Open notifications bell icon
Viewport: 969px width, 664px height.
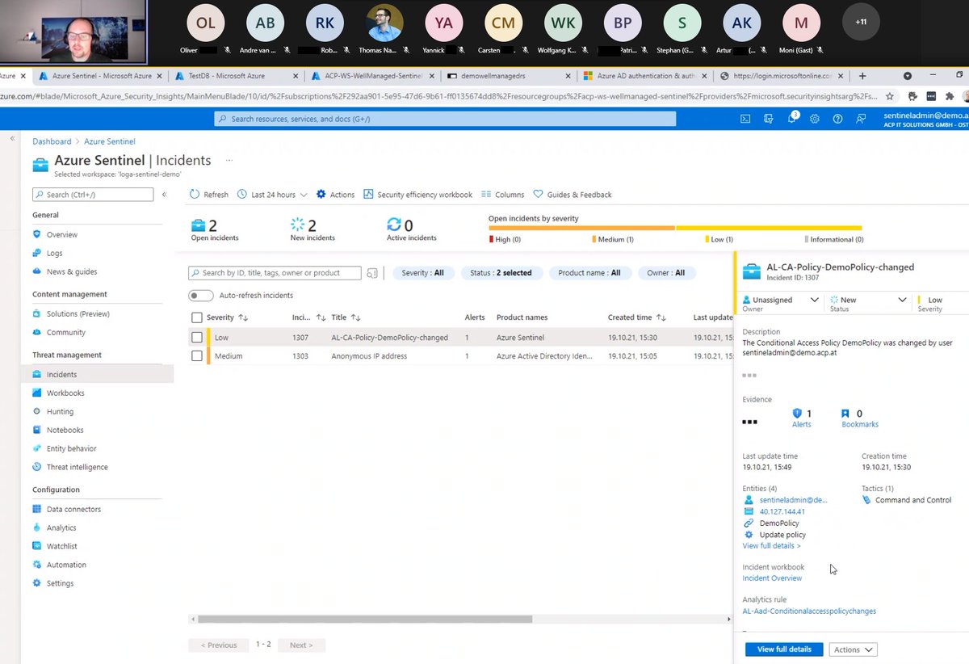click(x=792, y=119)
